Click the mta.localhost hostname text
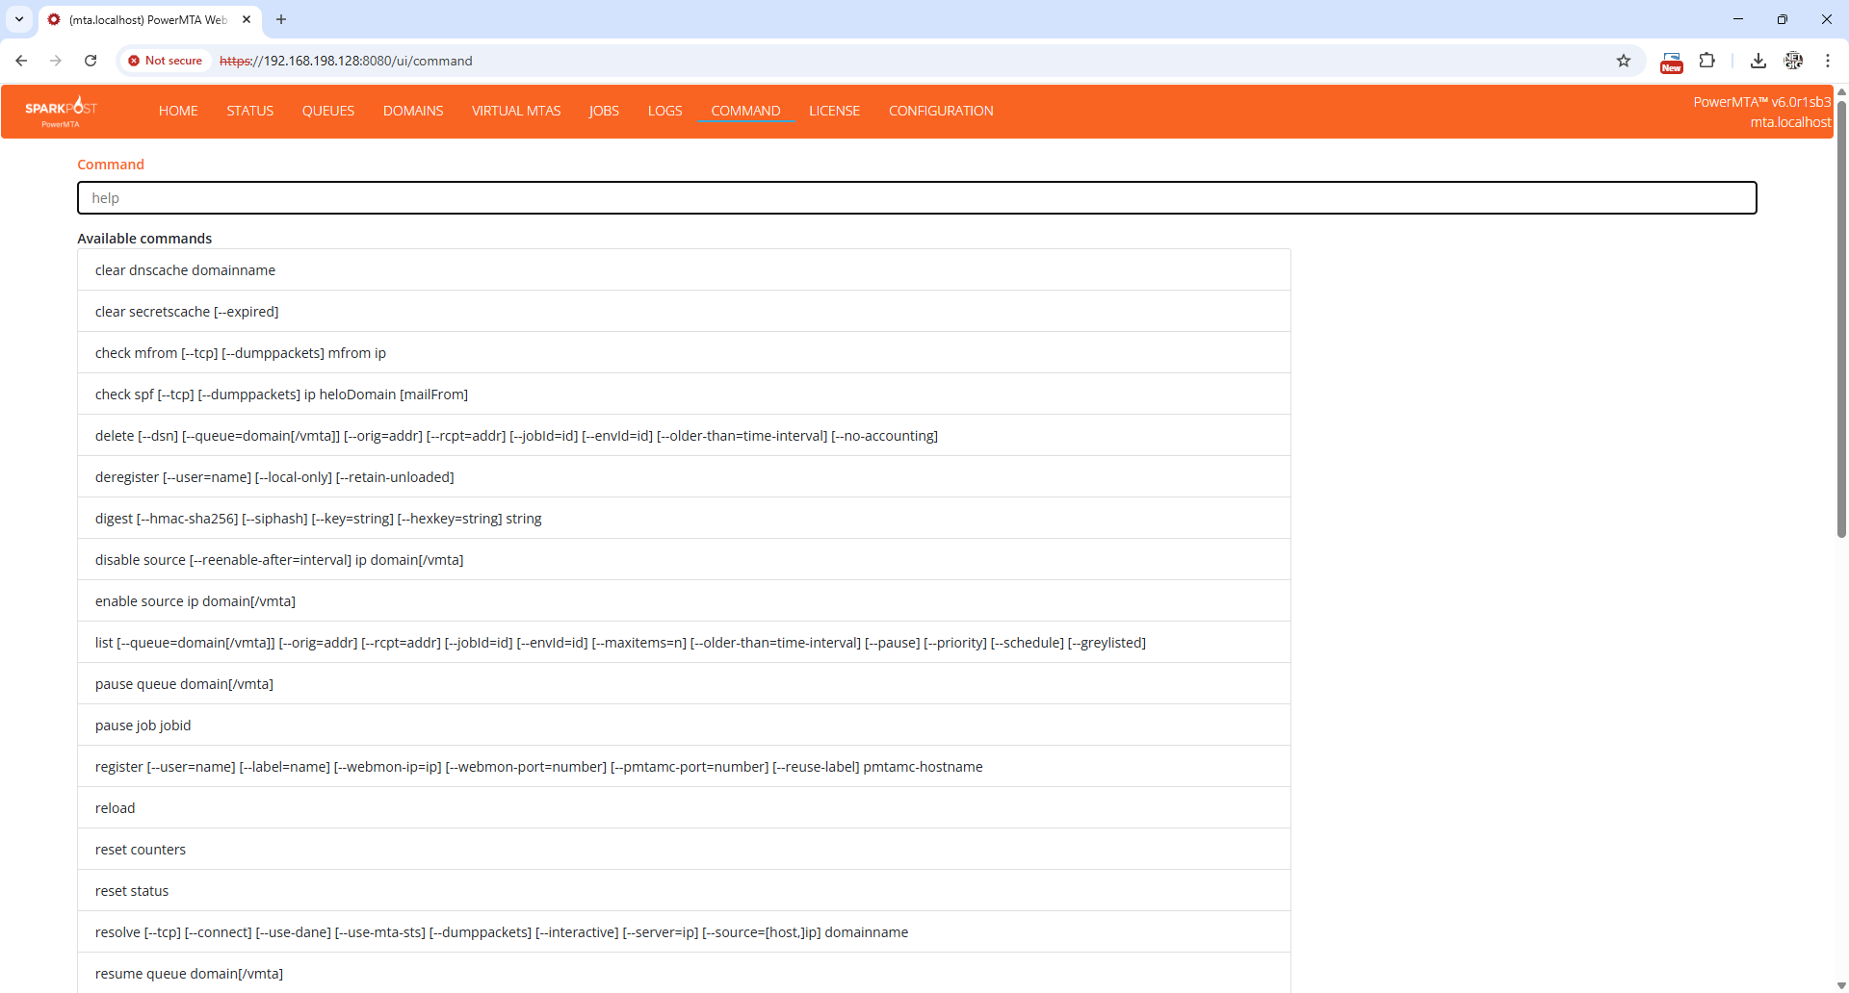Screen dimensions: 1849x993 pos(1790,122)
